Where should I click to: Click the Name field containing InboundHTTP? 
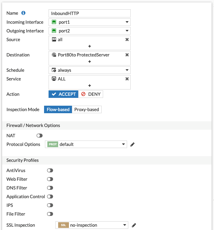tap(89, 13)
